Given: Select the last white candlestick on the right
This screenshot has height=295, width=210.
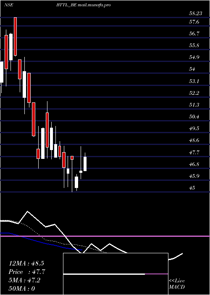Looking at the screenshot, I should (x=85, y=164).
